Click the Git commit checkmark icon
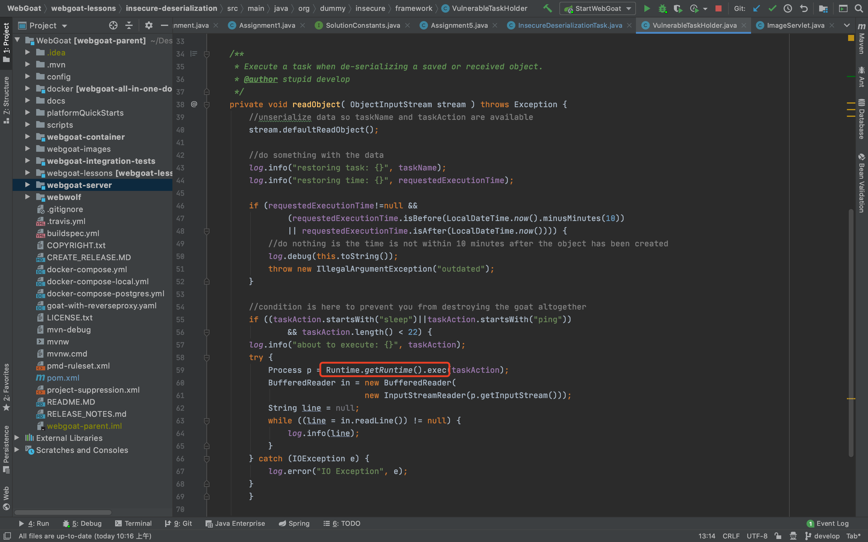Screen dimensions: 868x542 pyautogui.click(x=772, y=8)
